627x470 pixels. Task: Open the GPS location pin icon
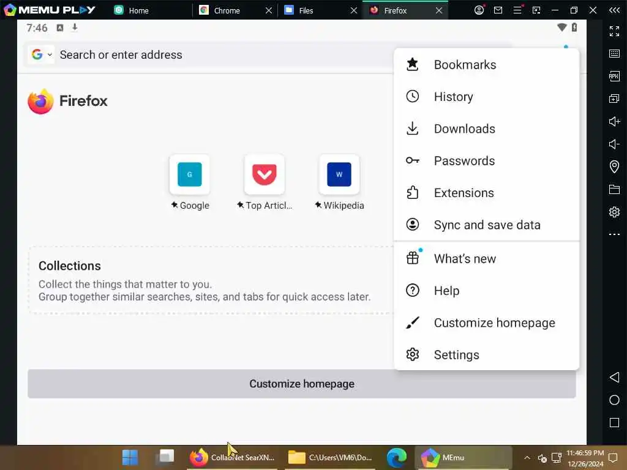point(614,166)
